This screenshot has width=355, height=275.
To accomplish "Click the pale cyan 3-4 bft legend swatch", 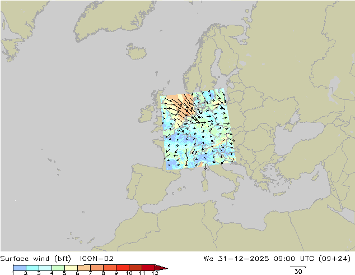I will click(x=45, y=268).
